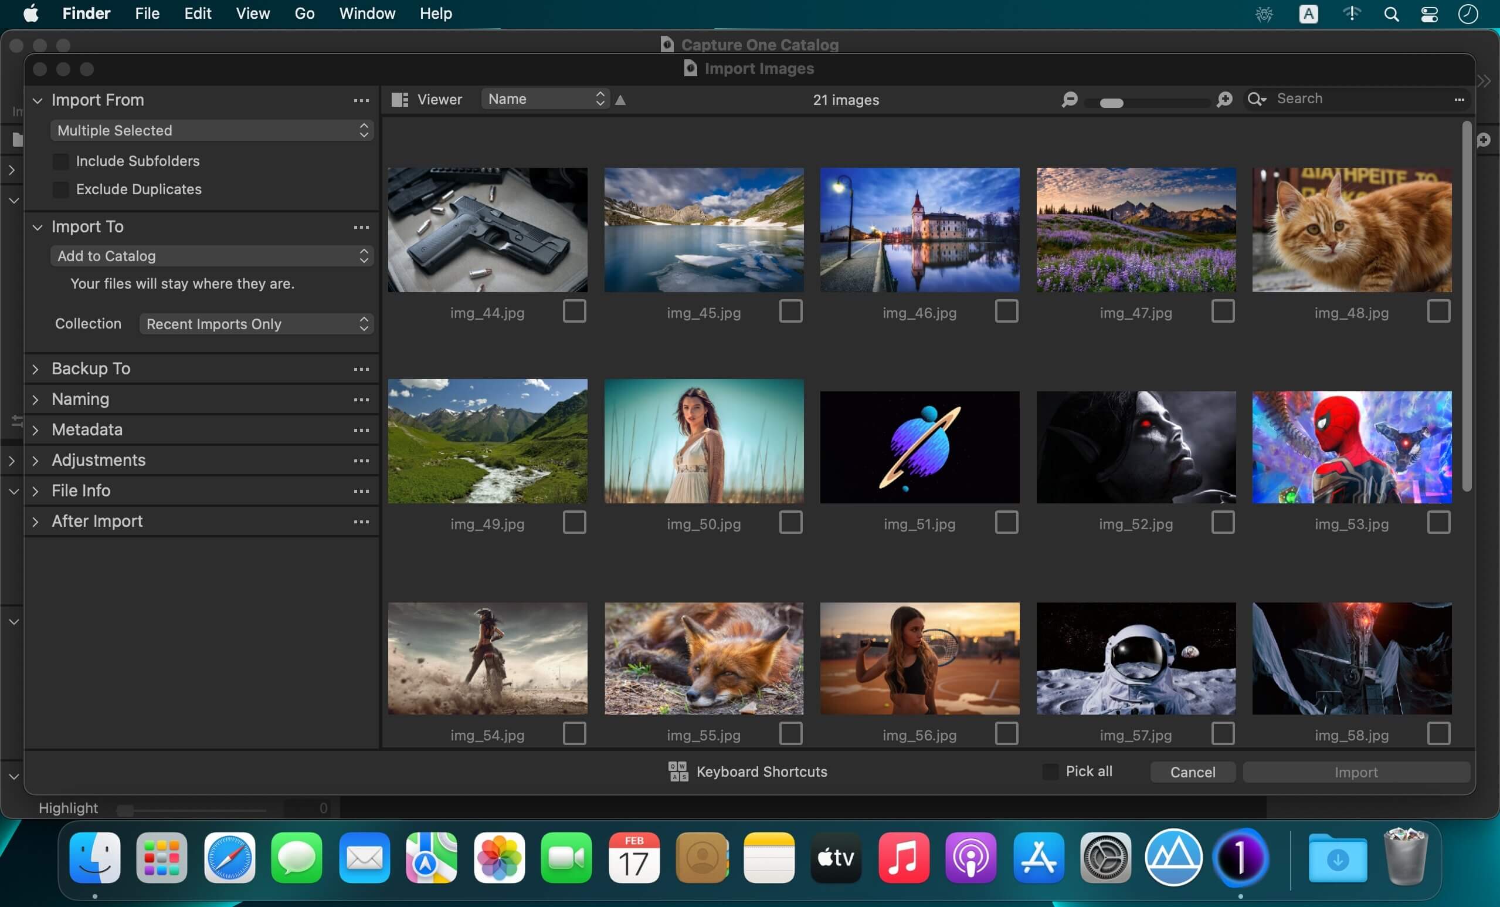Click the Viewer mode icon
The image size is (1500, 907).
tap(404, 97)
